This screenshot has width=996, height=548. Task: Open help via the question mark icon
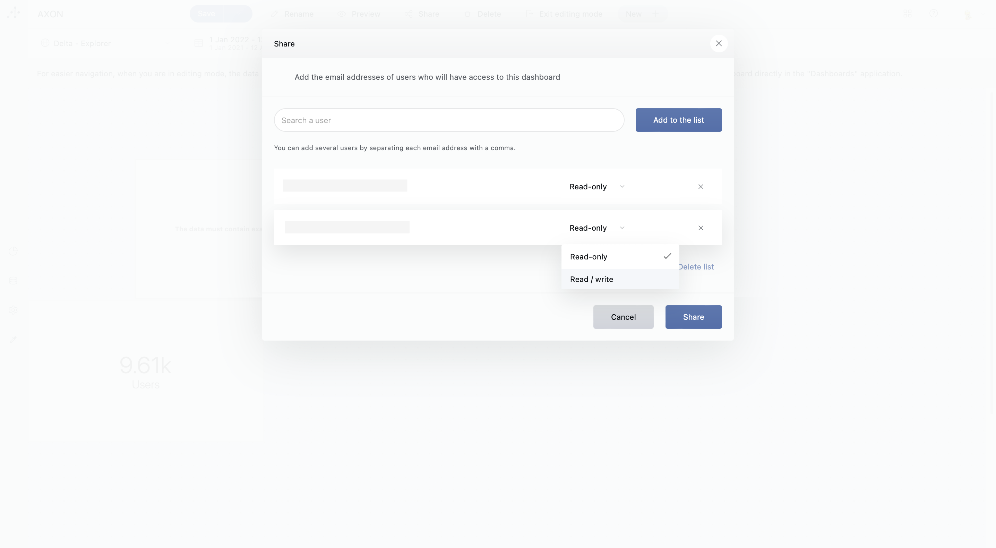[934, 14]
